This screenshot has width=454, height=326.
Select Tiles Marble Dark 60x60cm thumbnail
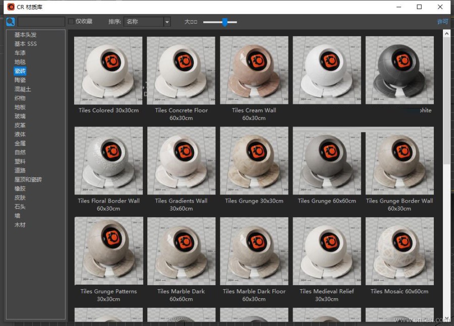click(x=181, y=251)
